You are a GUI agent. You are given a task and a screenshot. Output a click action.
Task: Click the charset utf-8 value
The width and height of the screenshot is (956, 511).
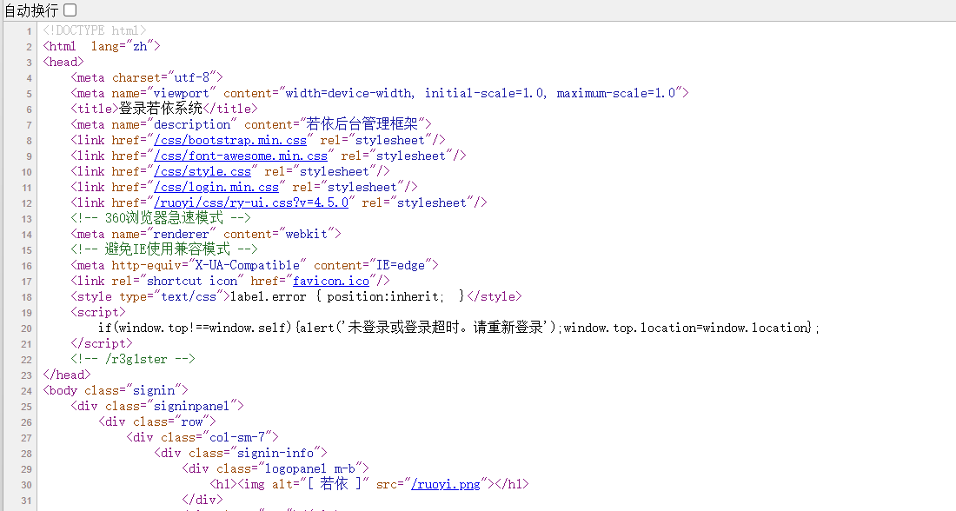click(x=192, y=77)
